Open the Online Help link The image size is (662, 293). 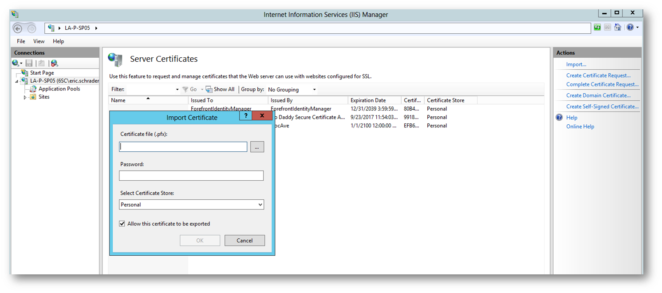(580, 127)
